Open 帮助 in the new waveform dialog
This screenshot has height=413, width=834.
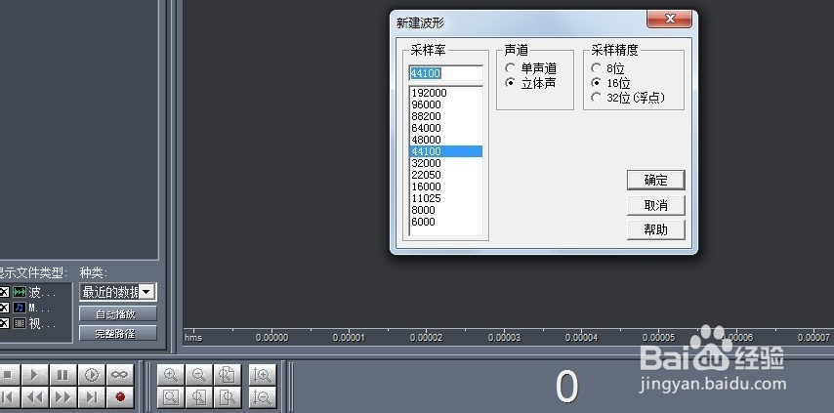point(656,229)
